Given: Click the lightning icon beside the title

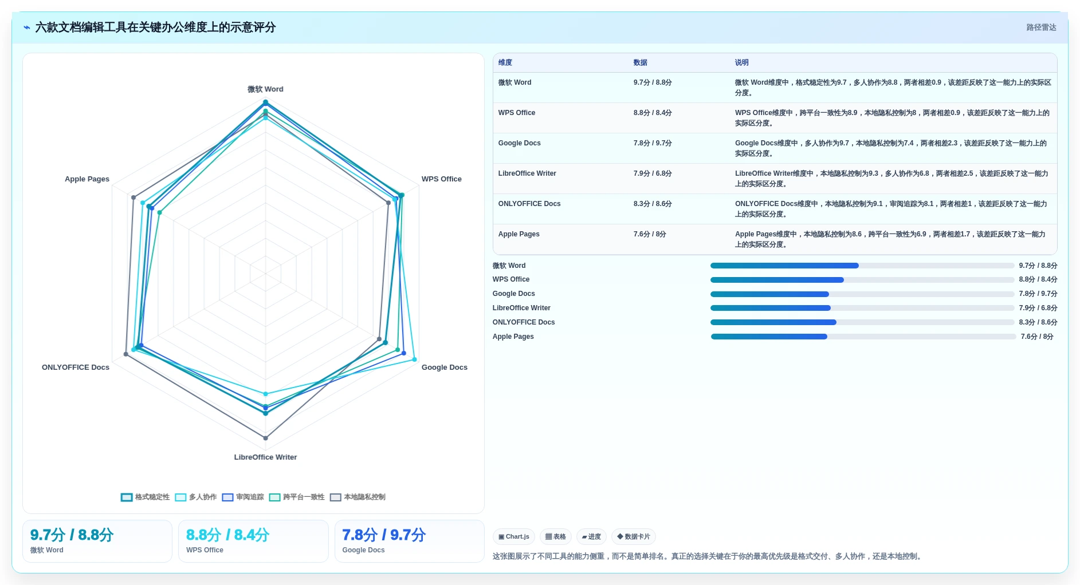Looking at the screenshot, I should pyautogui.click(x=26, y=27).
